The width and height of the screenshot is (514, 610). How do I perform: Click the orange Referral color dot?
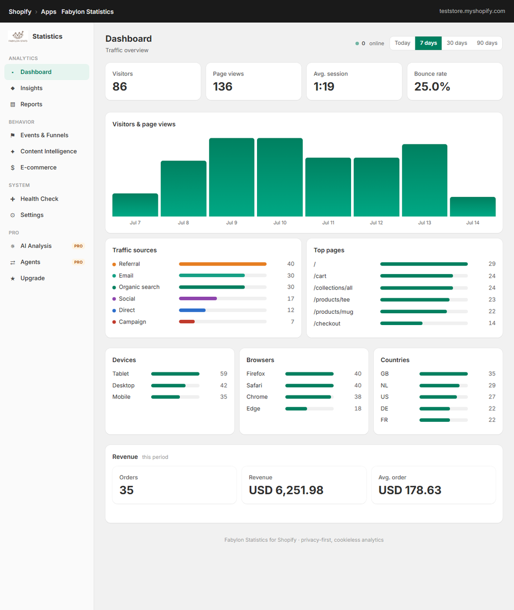click(x=114, y=264)
